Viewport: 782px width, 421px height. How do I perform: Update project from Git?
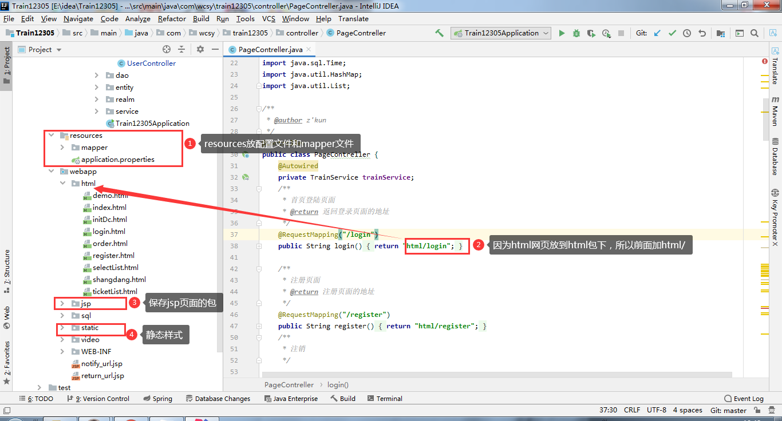657,33
